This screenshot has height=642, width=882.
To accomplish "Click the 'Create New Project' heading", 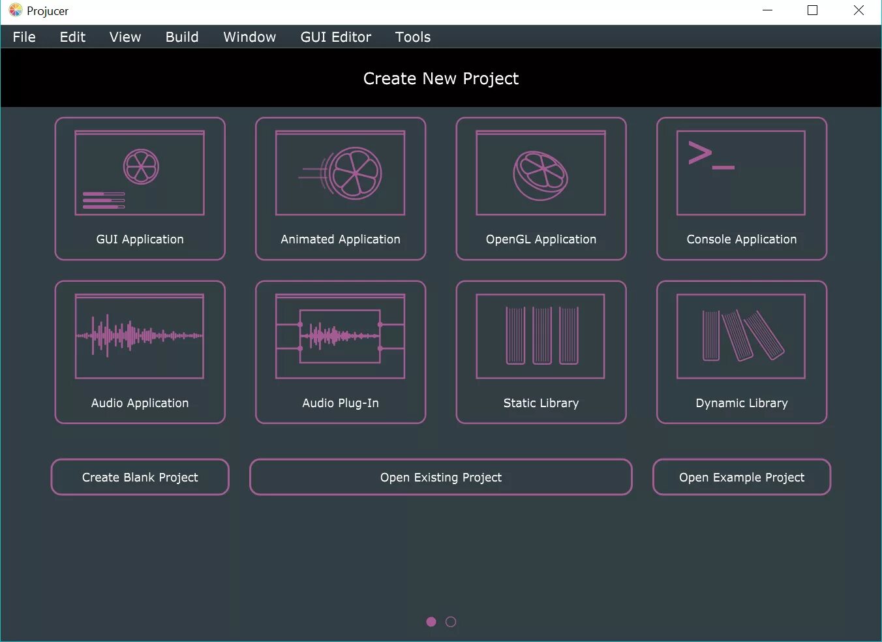I will 441,78.
